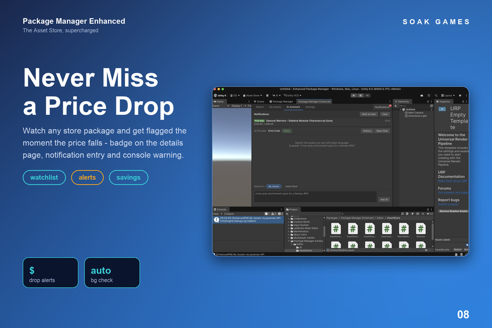Open the Untitled scene options kebab

[431, 109]
